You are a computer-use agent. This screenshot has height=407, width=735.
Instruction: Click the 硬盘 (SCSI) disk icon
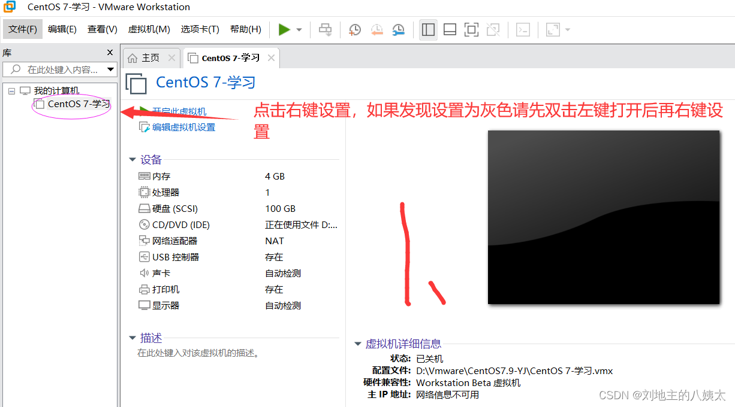[x=144, y=208]
